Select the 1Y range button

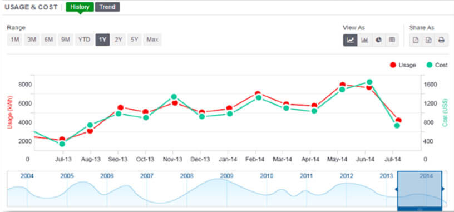102,40
